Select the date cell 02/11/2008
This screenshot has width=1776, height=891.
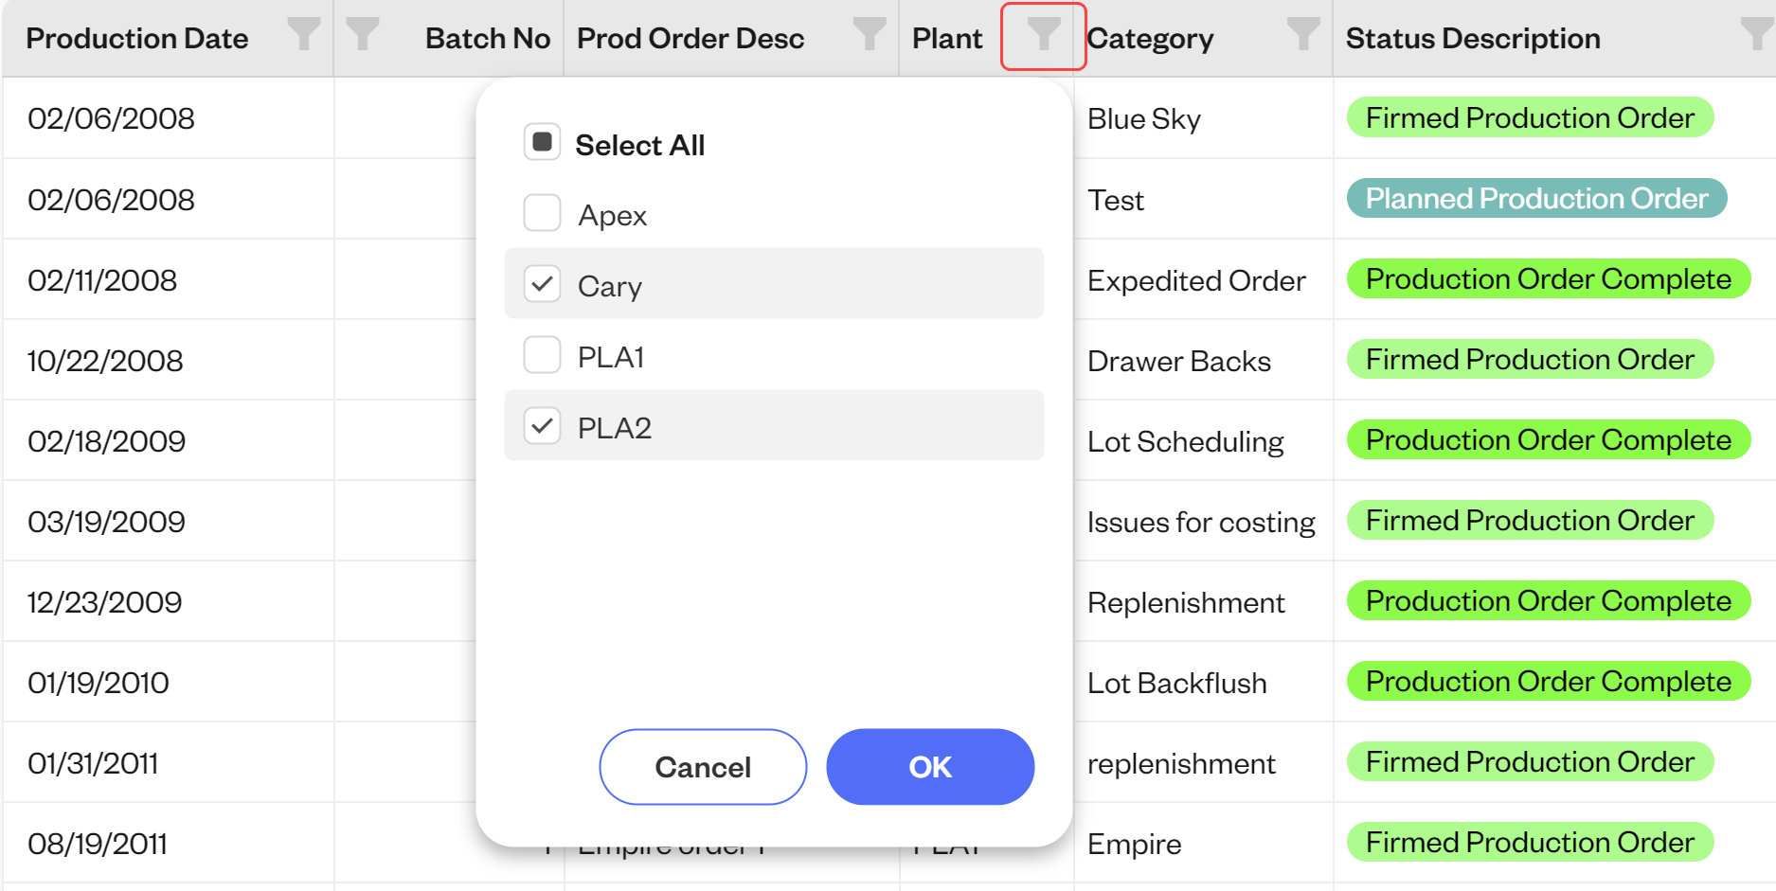click(102, 280)
